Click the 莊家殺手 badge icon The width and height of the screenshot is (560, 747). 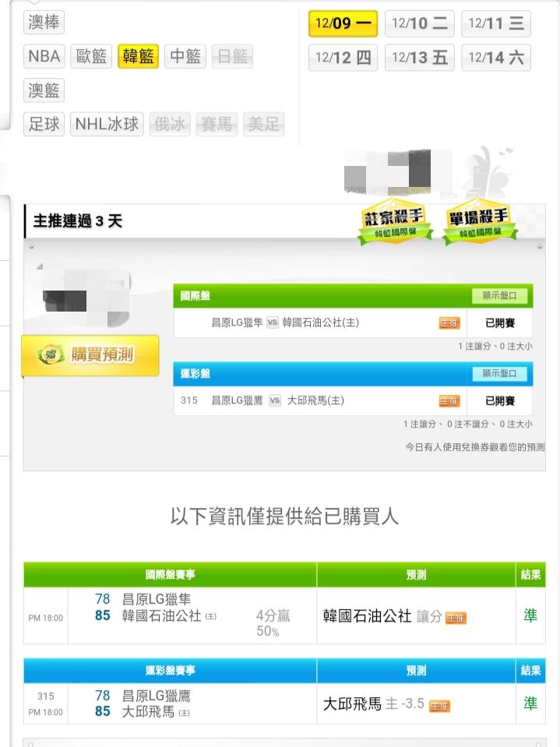click(395, 223)
